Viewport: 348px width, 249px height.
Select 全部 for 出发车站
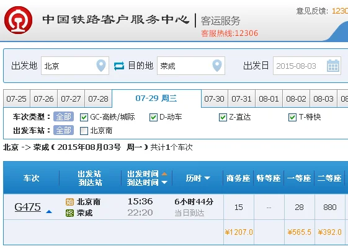pyautogui.click(x=63, y=131)
